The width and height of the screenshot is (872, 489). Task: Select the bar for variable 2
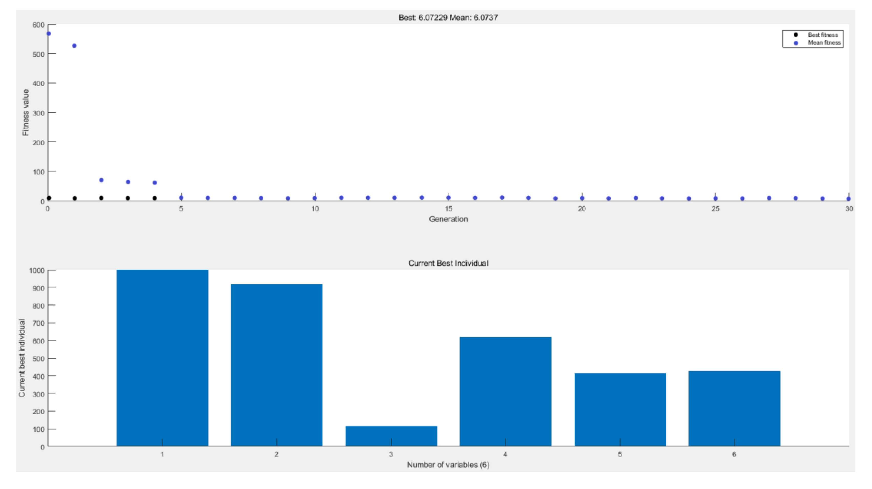coord(277,365)
